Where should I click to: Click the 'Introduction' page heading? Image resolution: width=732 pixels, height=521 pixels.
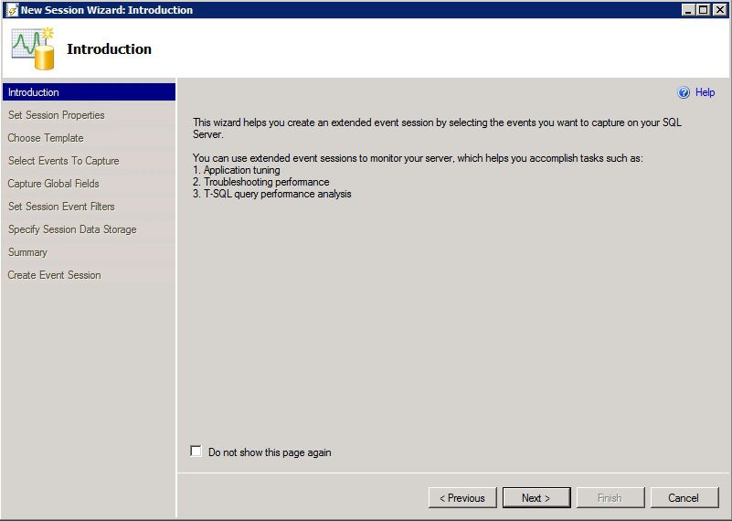(110, 48)
